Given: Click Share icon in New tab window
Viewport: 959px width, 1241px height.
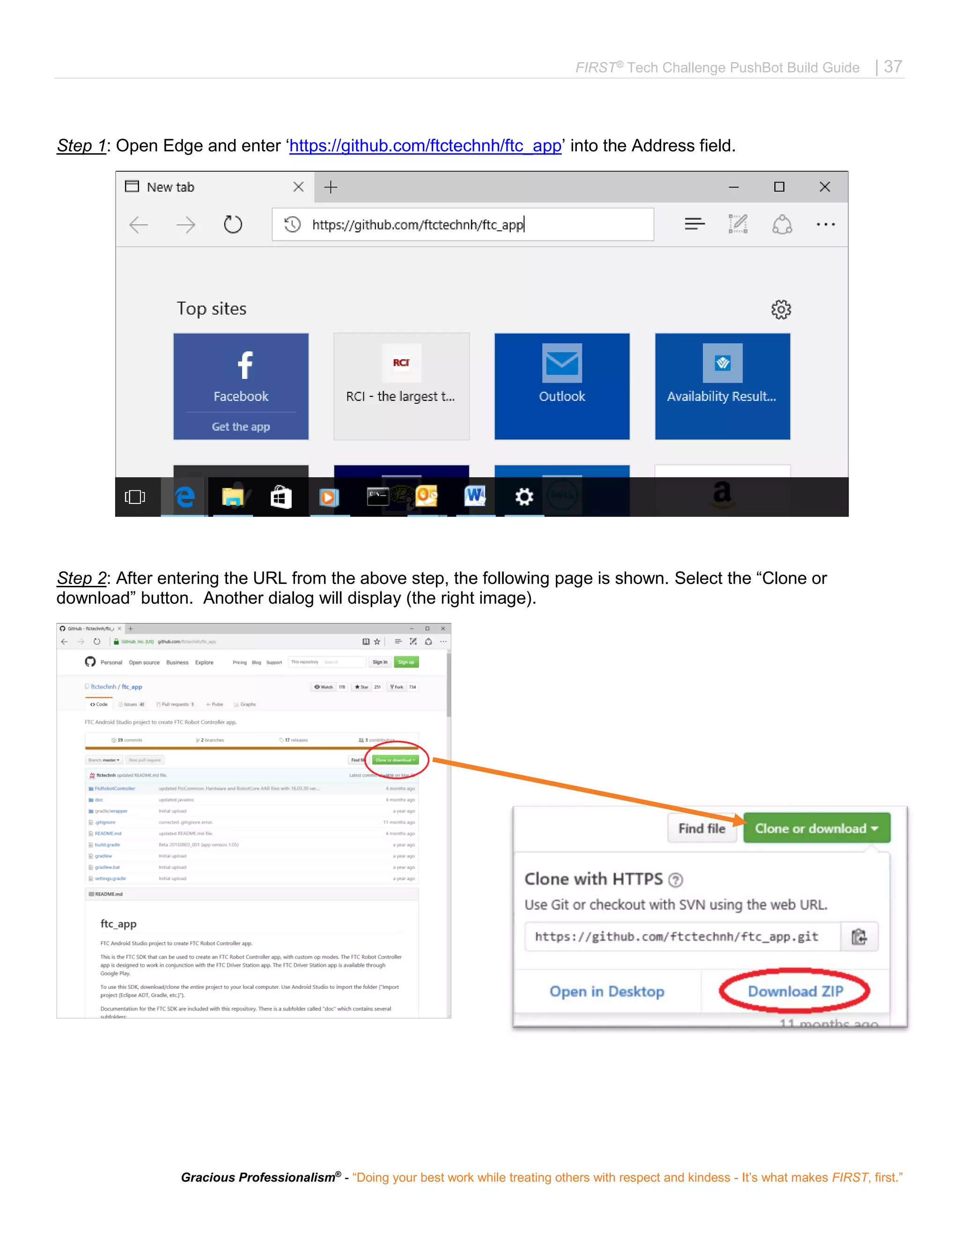Looking at the screenshot, I should pyautogui.click(x=782, y=224).
